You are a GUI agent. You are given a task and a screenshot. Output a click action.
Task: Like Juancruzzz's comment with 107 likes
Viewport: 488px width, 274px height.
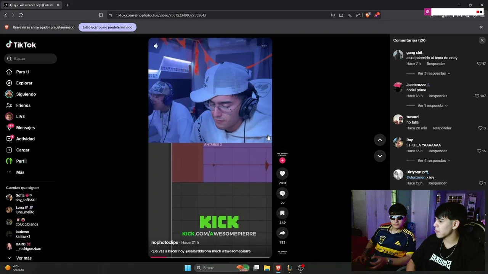pos(477,96)
